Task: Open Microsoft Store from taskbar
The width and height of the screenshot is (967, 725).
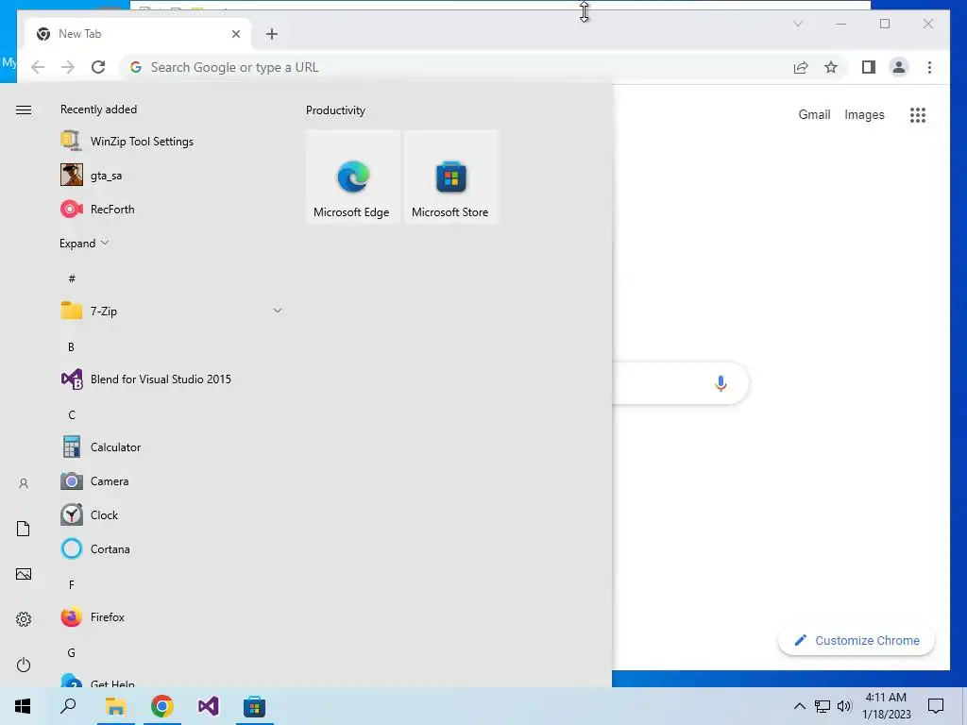Action: coord(254,706)
